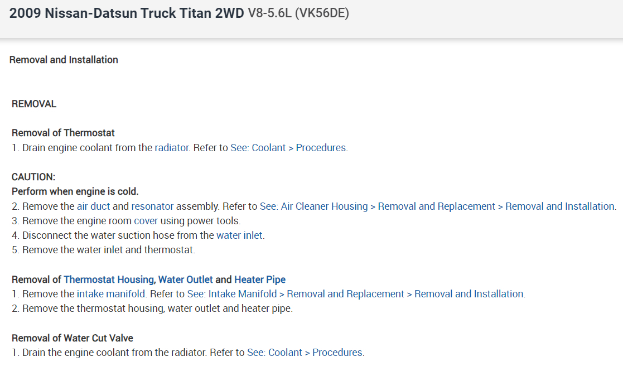The width and height of the screenshot is (623, 376).
Task: Open the water inlet link in step 4
Action: click(x=239, y=235)
